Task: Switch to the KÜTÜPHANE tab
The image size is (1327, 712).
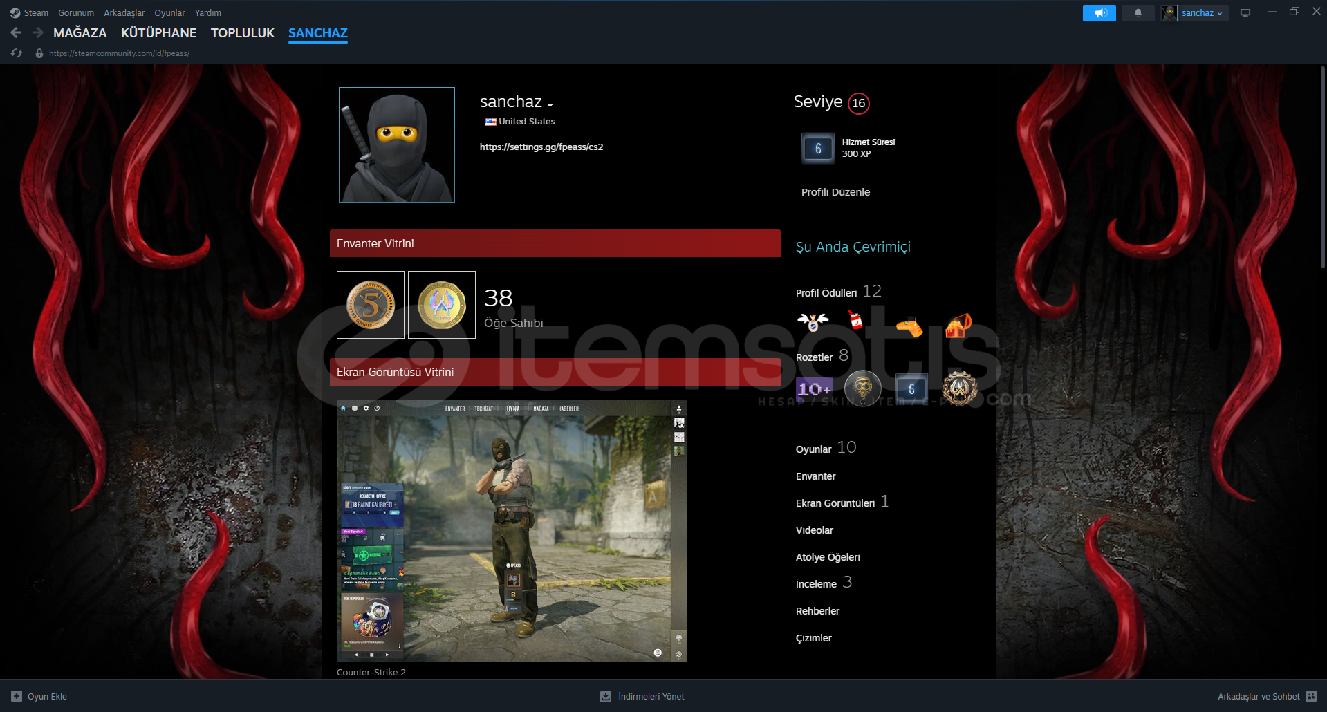Action: [159, 33]
